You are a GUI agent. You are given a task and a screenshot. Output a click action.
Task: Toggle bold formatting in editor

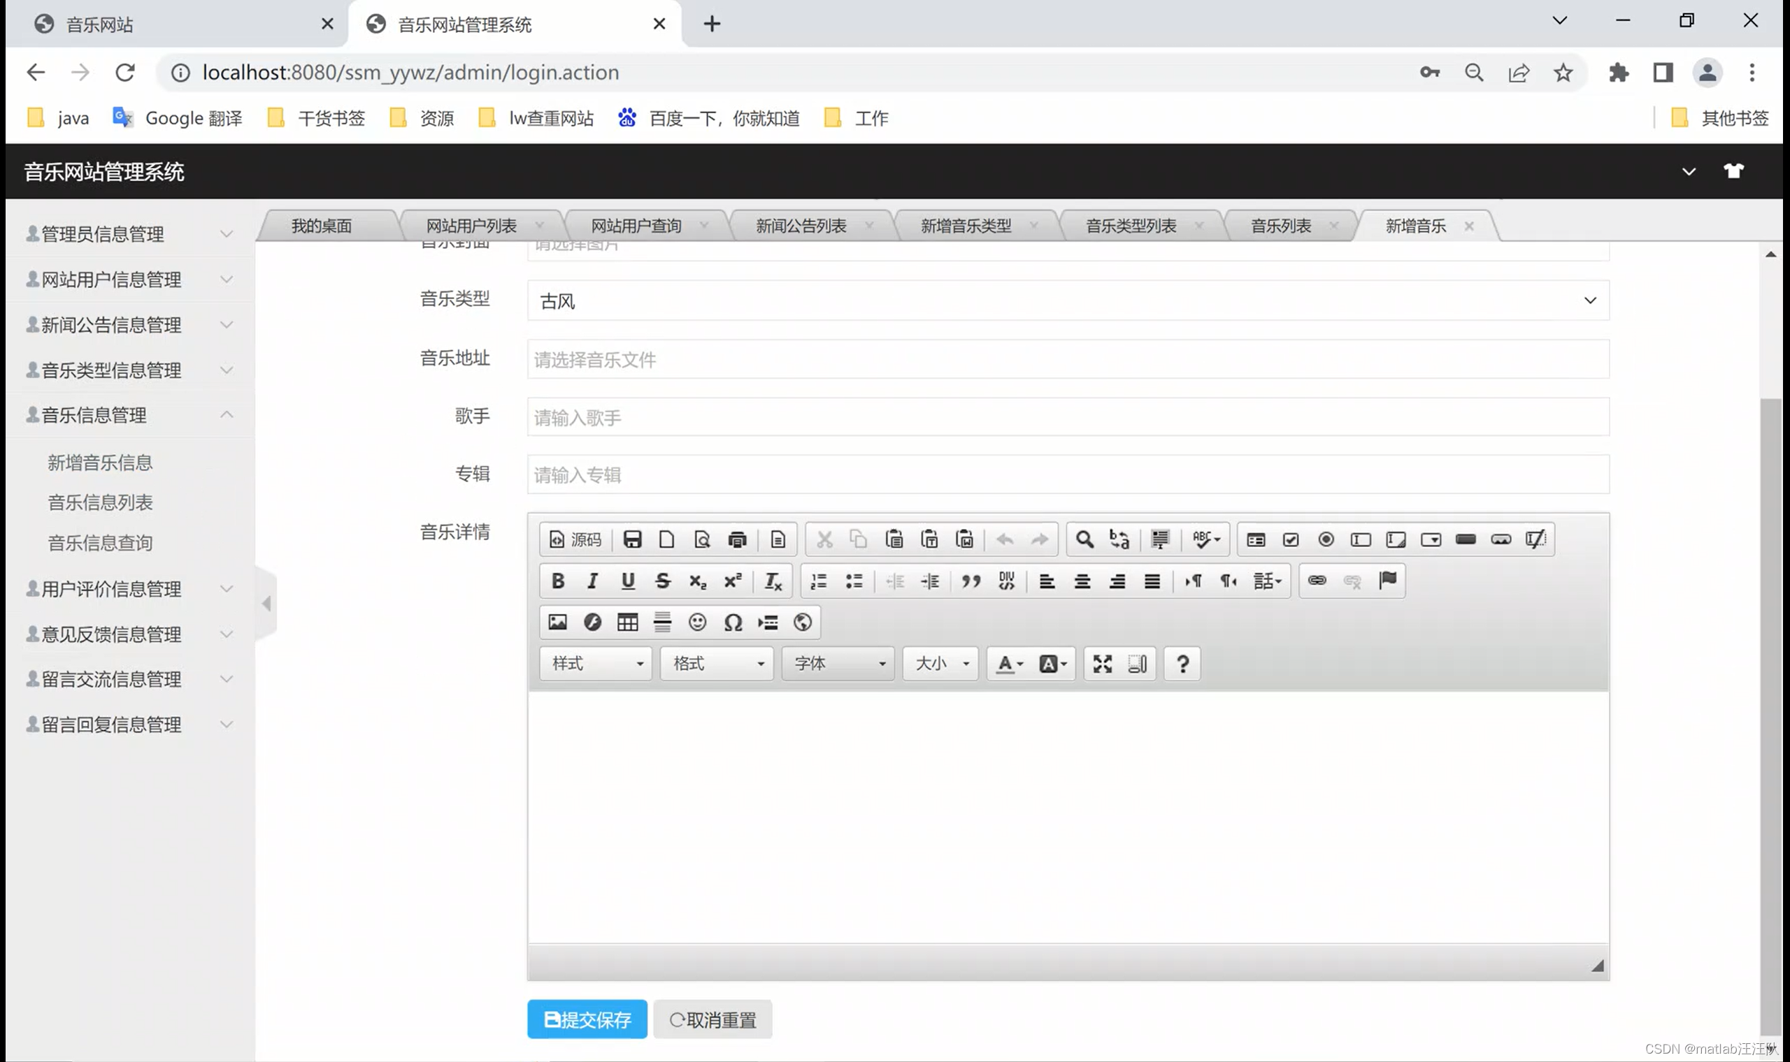pos(558,581)
